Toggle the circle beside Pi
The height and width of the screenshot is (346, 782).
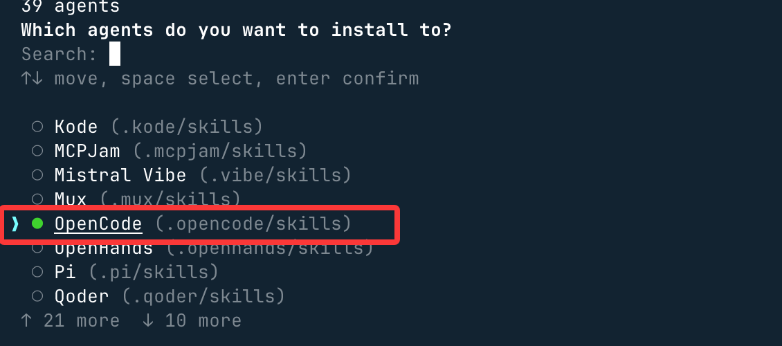tap(38, 272)
